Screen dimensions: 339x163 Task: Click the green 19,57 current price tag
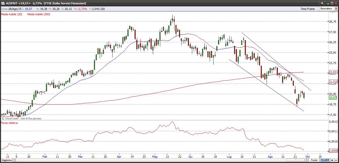[x=333, y=97]
